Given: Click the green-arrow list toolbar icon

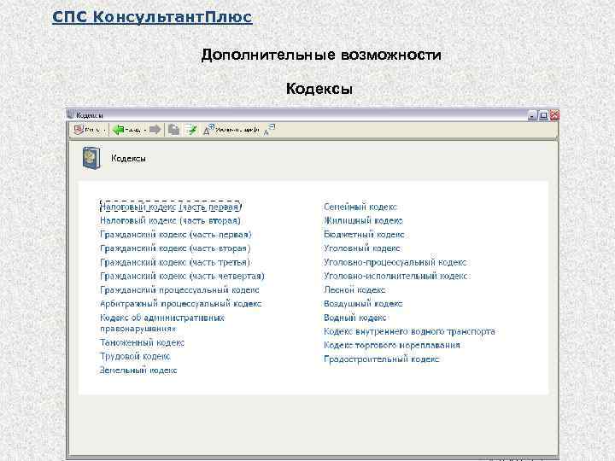Looking at the screenshot, I should pos(191,130).
